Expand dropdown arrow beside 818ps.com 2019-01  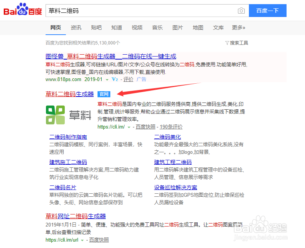click(x=107, y=80)
